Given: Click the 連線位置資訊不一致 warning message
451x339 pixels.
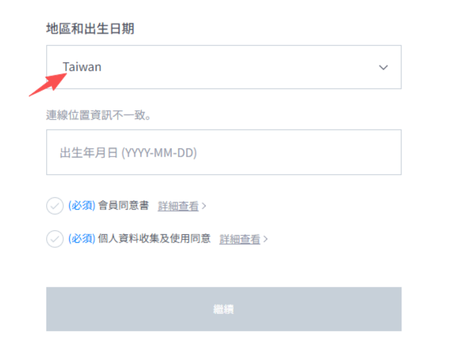Looking at the screenshot, I should coord(98,115).
